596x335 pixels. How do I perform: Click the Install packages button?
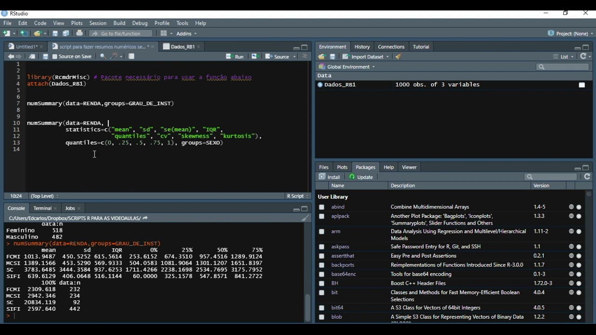330,177
